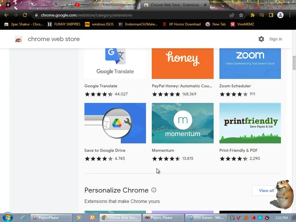
Task: Open the Save to Google Drive thumbnail
Action: click(115, 123)
